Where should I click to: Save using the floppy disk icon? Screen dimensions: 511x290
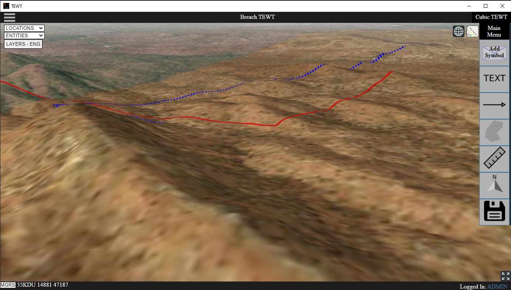point(494,211)
